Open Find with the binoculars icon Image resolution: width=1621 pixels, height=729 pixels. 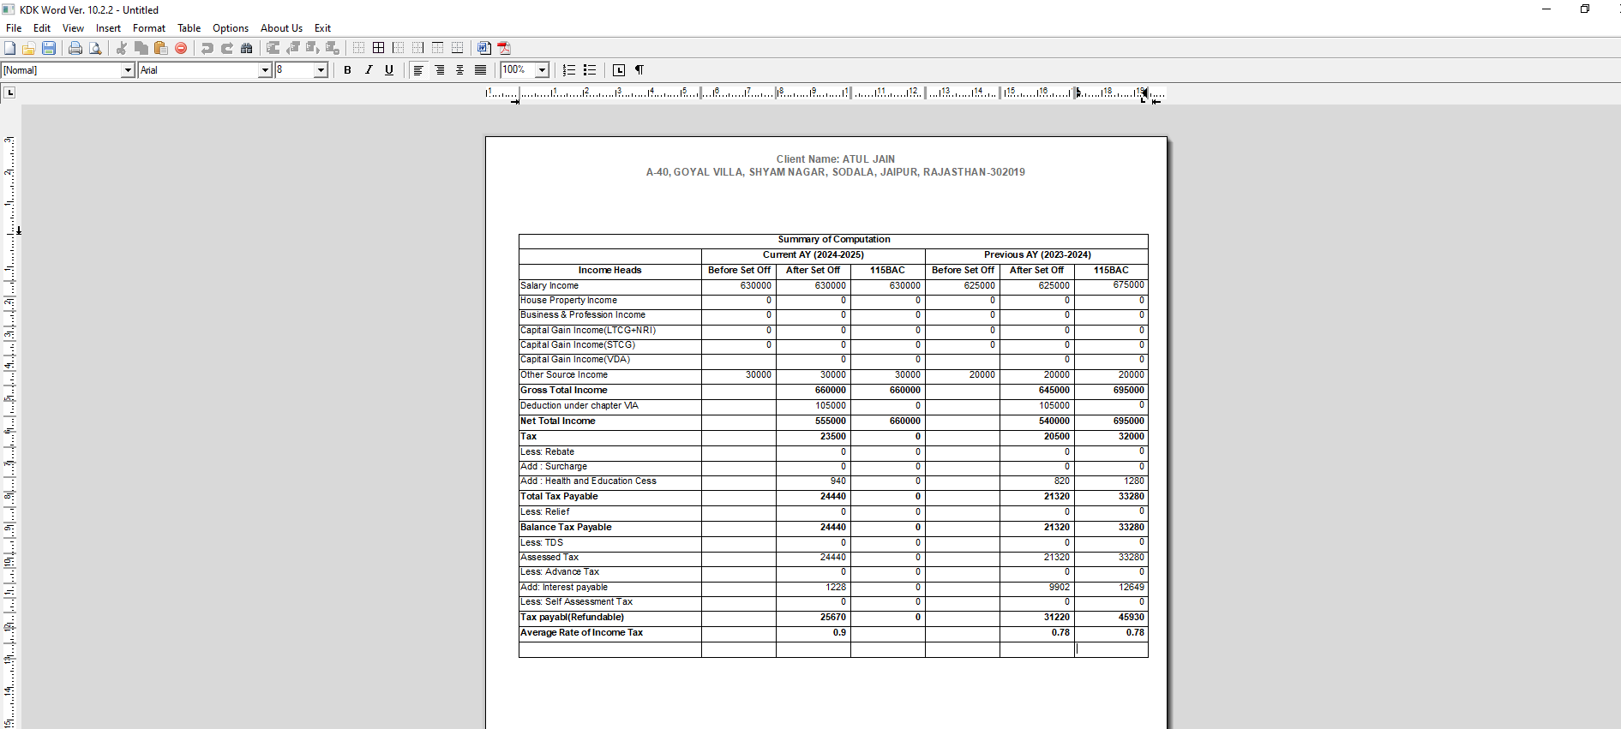tap(247, 48)
